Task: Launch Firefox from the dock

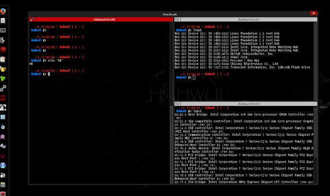Action: pyautogui.click(x=3, y=11)
